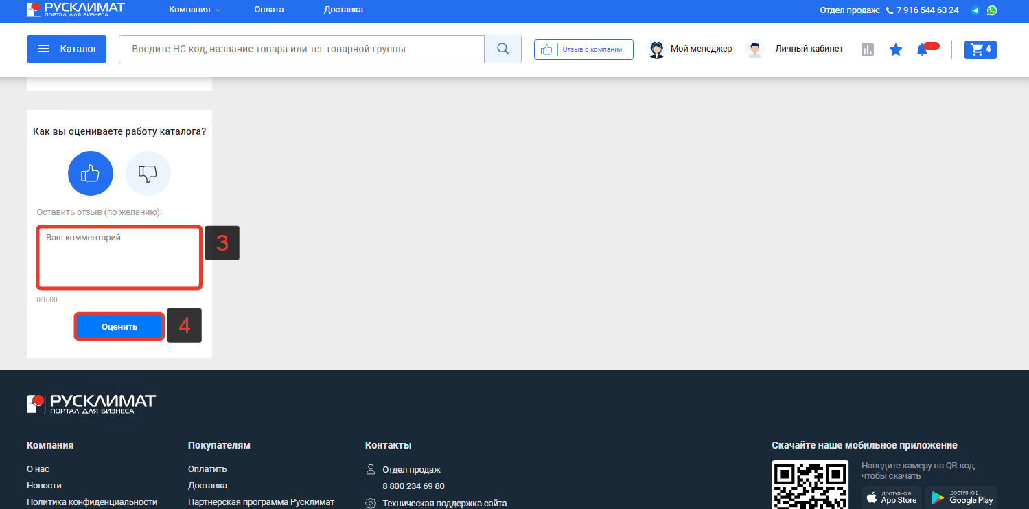Click the 0/1000 character counter
The height and width of the screenshot is (509, 1029).
(47, 299)
